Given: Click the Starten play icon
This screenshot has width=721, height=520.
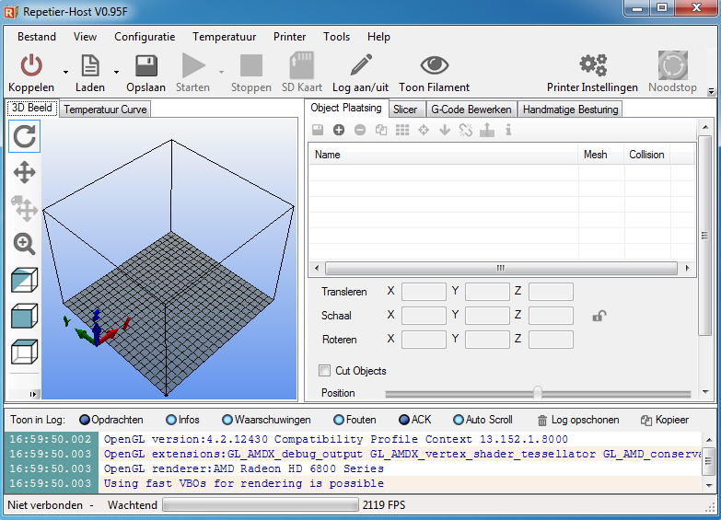Looking at the screenshot, I should (x=193, y=65).
